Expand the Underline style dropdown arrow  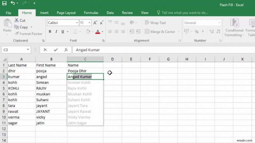pyautogui.click(x=68, y=31)
